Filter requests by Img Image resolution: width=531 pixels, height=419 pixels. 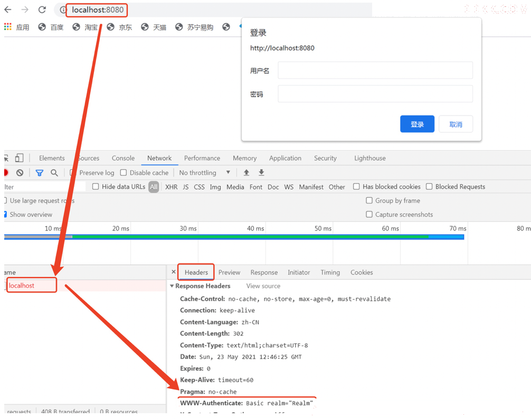click(x=215, y=187)
